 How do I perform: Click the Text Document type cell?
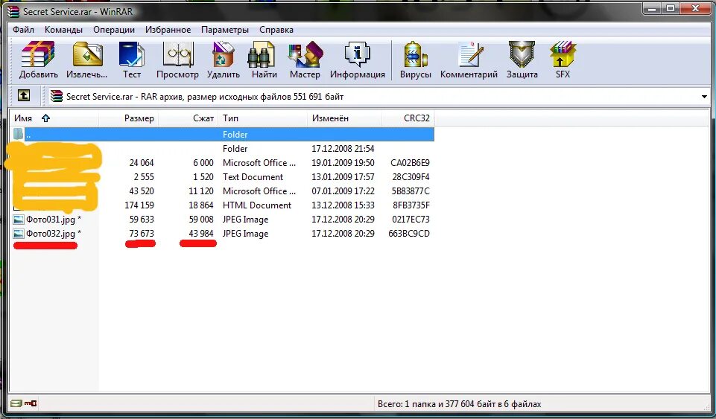(253, 177)
